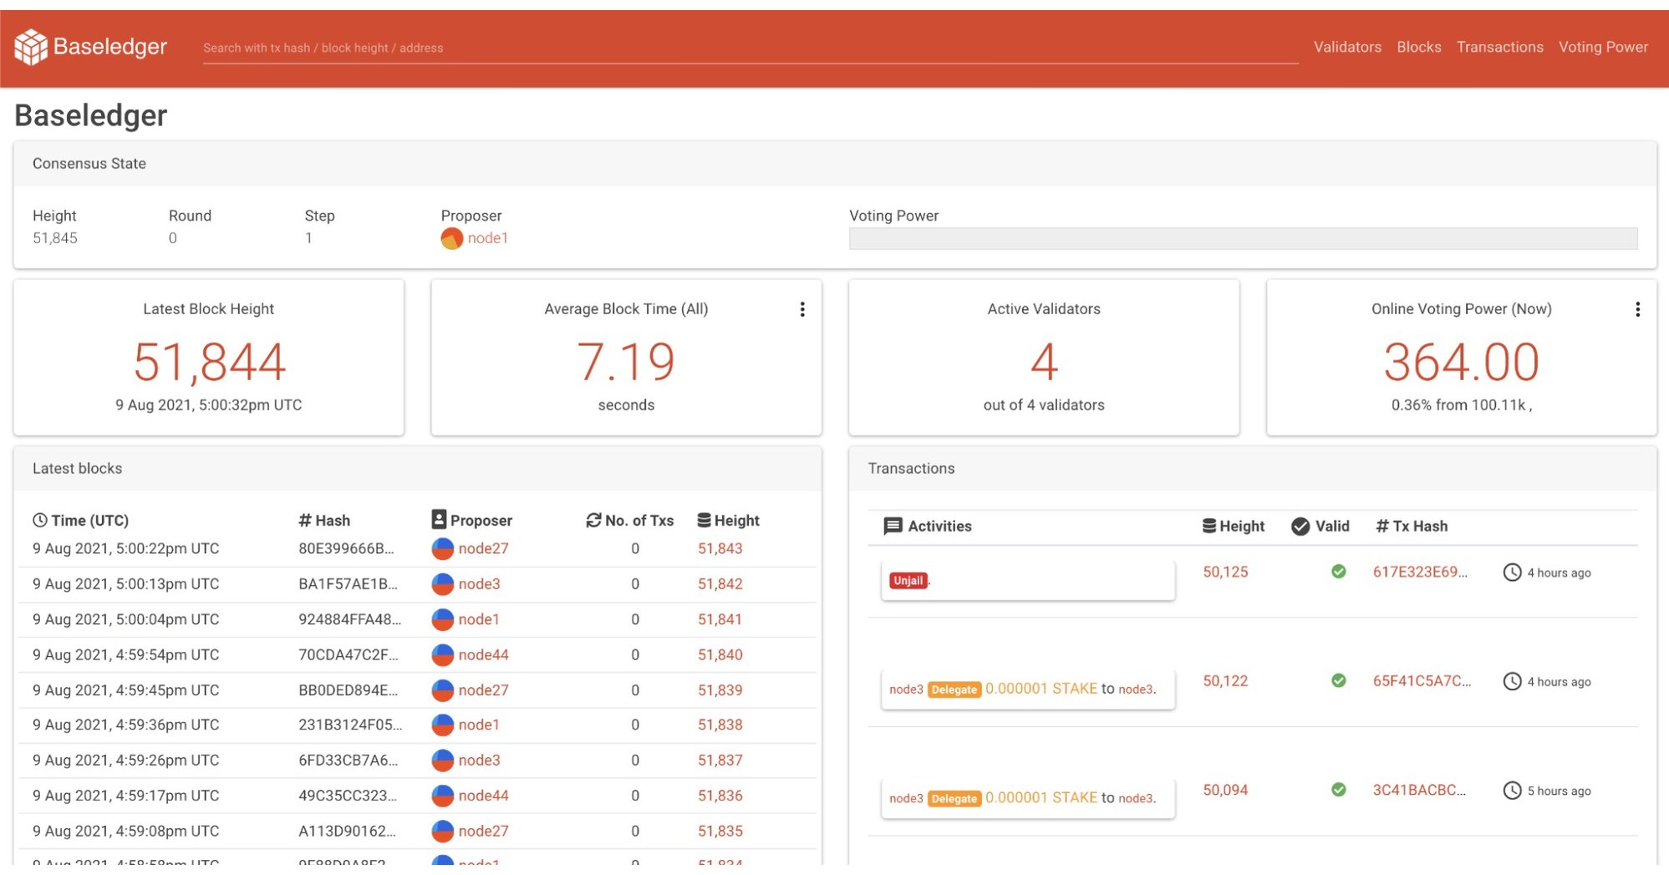Click the Unjail badge
The height and width of the screenshot is (875, 1669).
(908, 579)
